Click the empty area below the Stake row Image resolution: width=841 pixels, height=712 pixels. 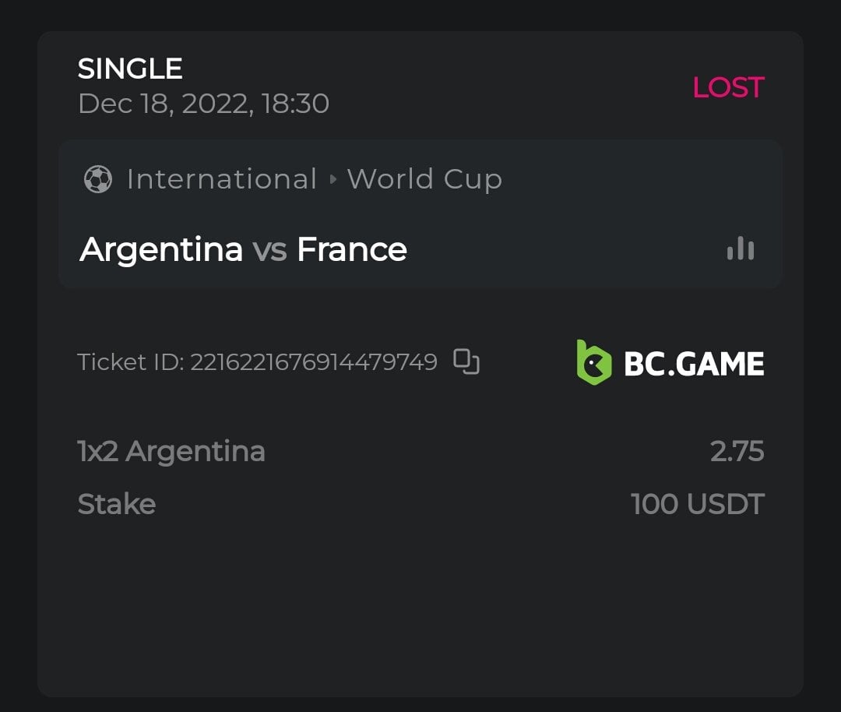[420, 608]
